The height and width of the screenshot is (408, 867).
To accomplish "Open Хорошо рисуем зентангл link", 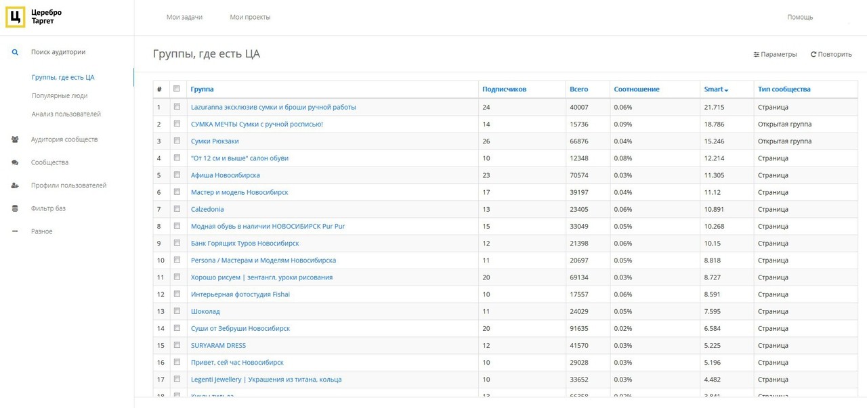I will pos(261,277).
